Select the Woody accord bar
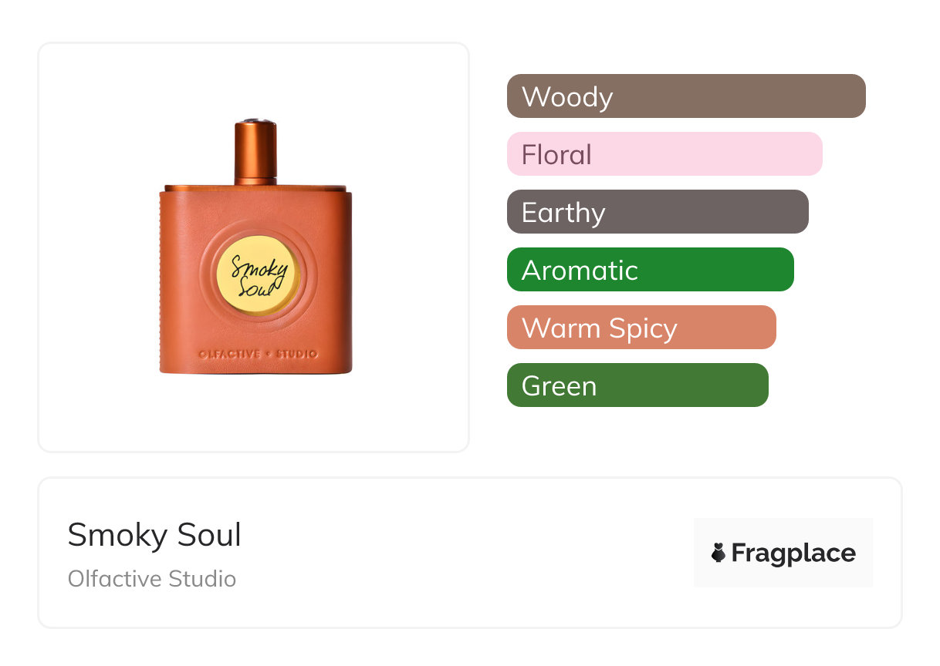Viewport: 940px width, 666px height. [686, 96]
